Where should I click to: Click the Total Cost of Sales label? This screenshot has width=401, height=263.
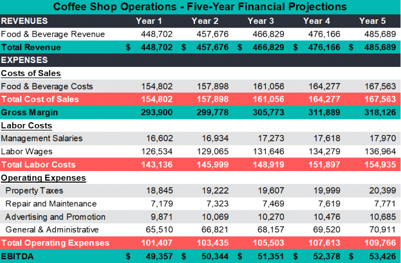point(40,99)
